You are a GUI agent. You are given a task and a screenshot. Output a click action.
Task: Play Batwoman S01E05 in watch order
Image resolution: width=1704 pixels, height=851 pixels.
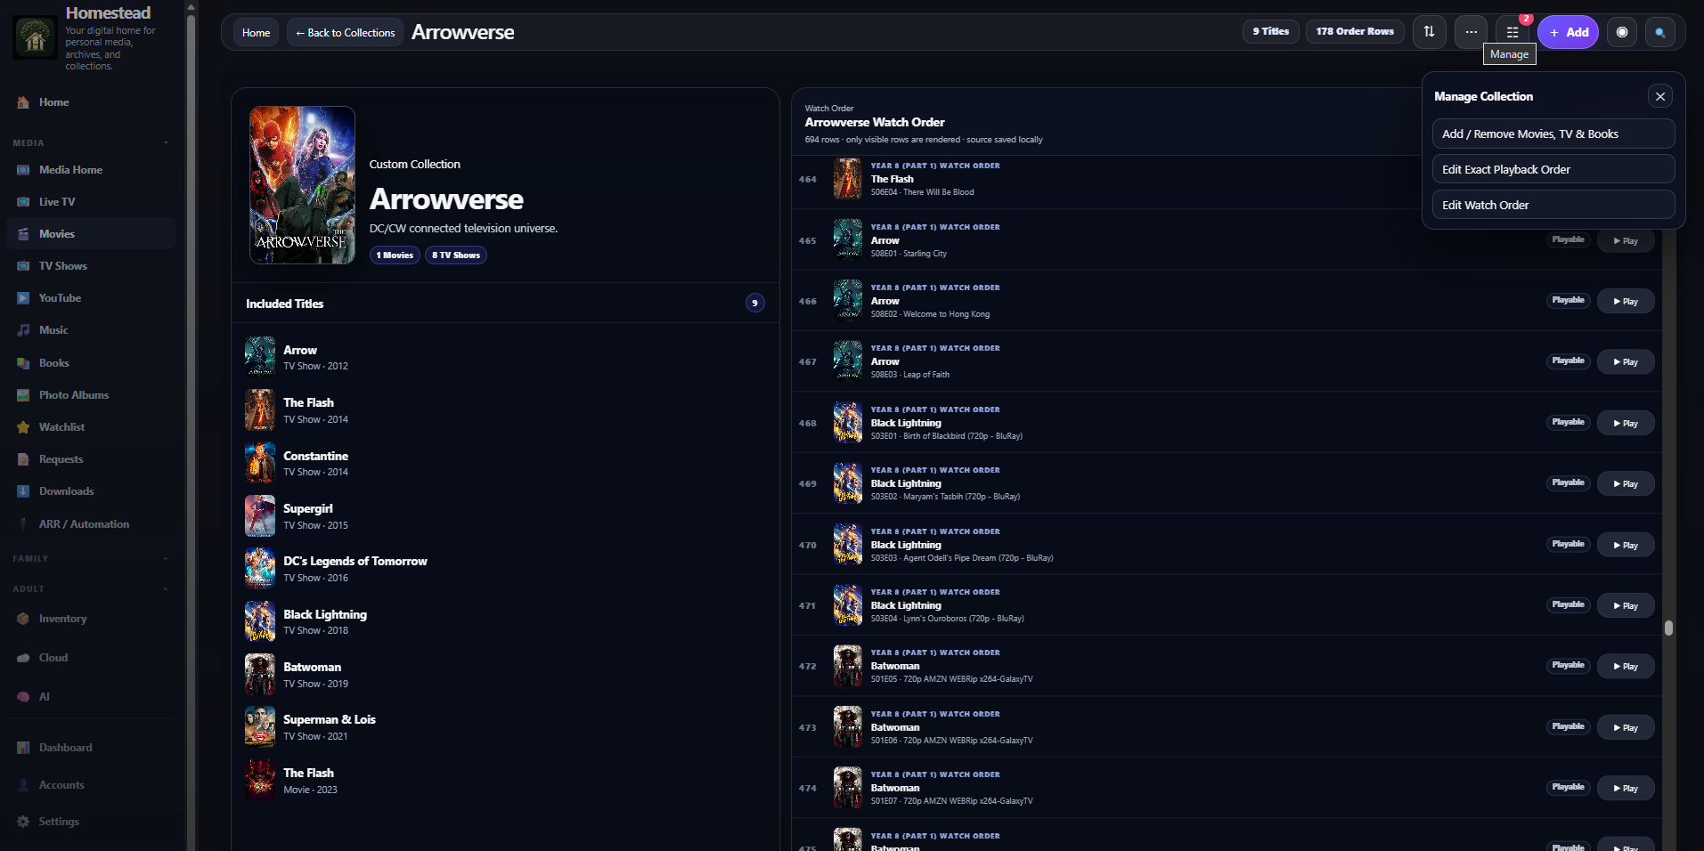coord(1626,667)
